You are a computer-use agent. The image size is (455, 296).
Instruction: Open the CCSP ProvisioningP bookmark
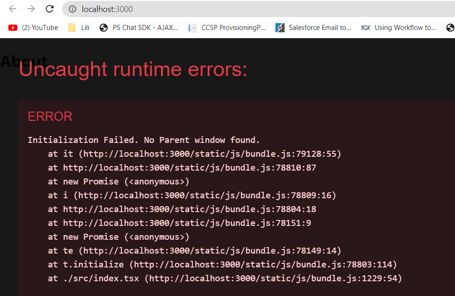pos(229,27)
